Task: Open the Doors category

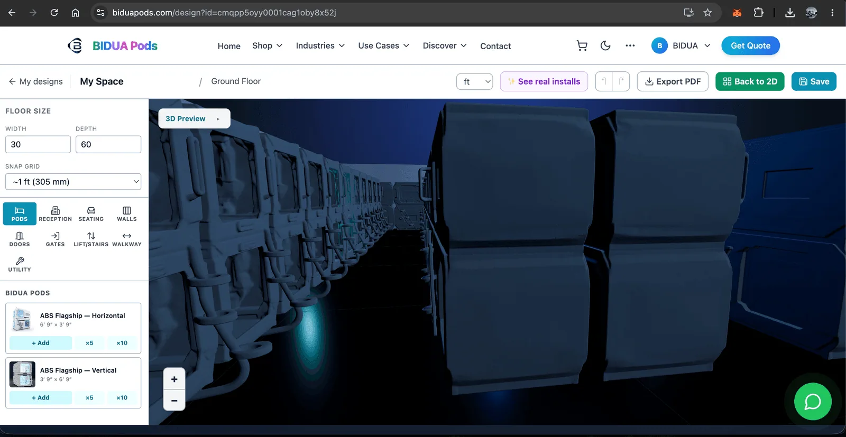Action: tap(20, 239)
